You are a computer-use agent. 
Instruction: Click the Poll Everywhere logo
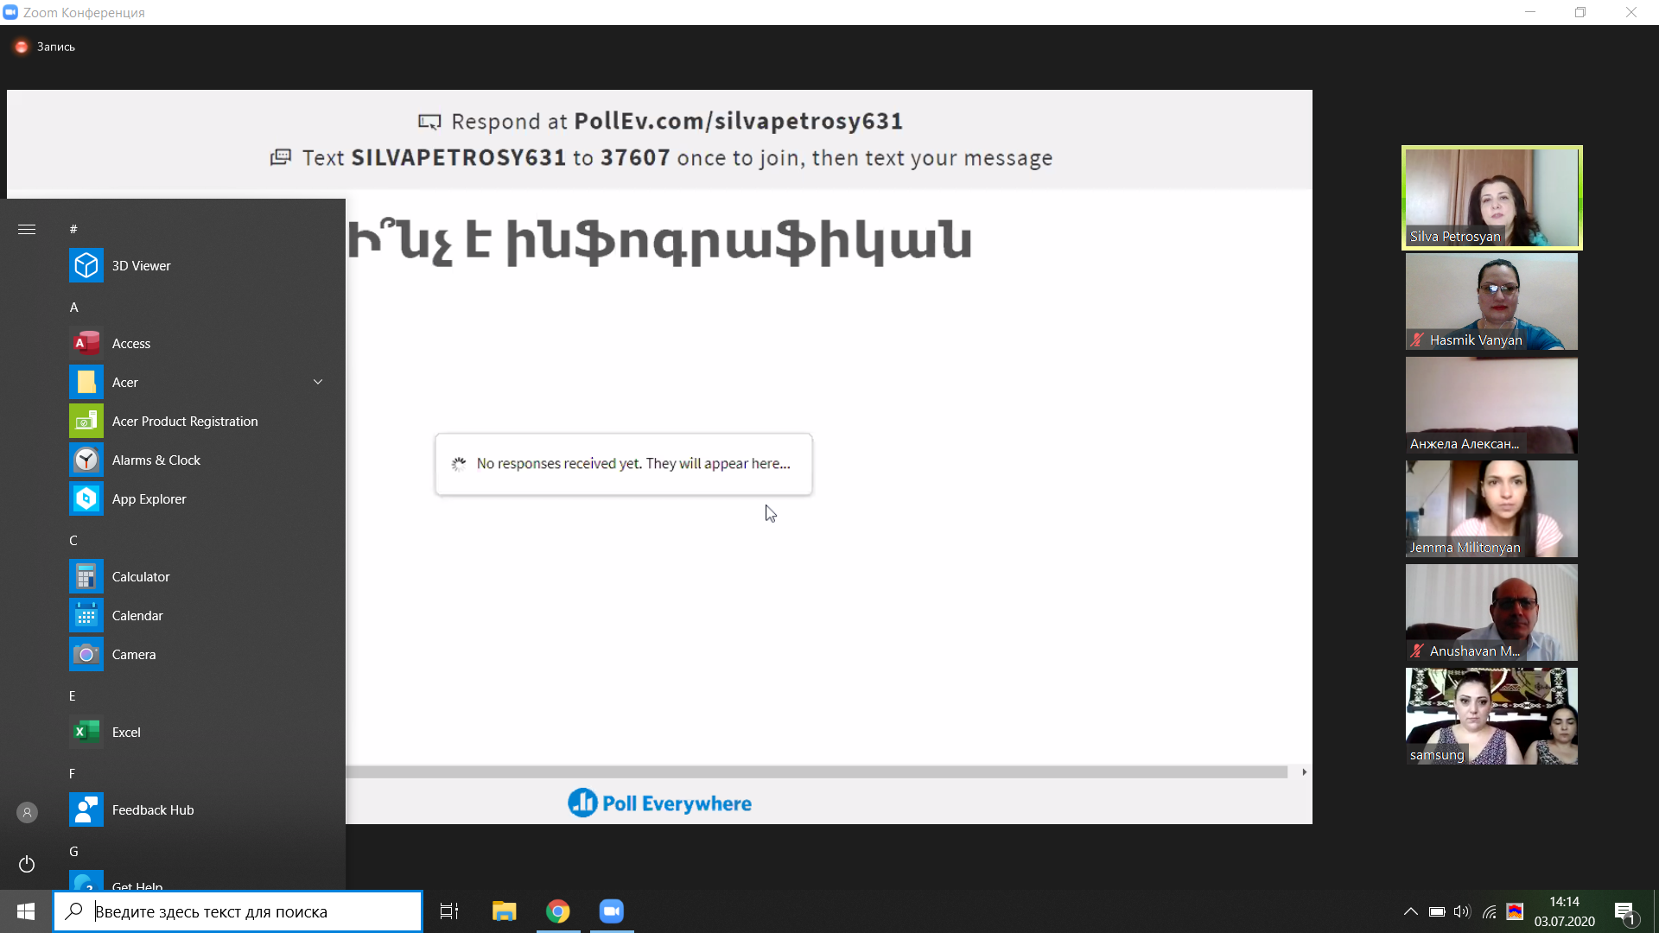[659, 803]
